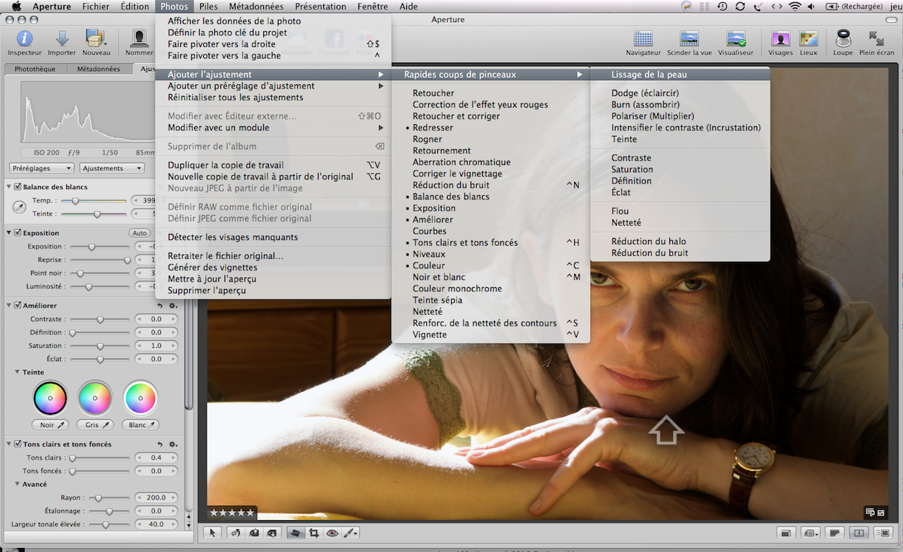Uncheck the Améliorer adjustment

pos(18,306)
